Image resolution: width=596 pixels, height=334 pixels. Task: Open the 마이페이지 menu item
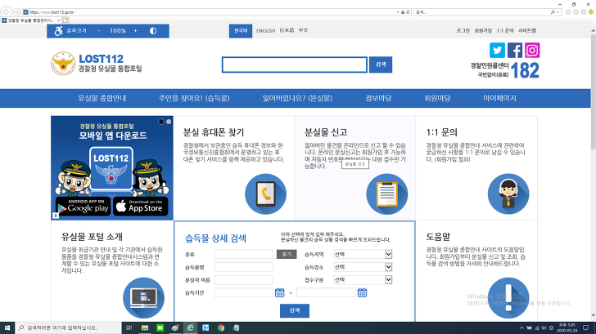point(499,98)
